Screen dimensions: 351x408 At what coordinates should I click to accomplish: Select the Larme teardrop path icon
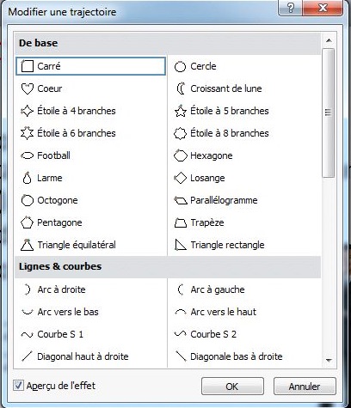[28, 178]
